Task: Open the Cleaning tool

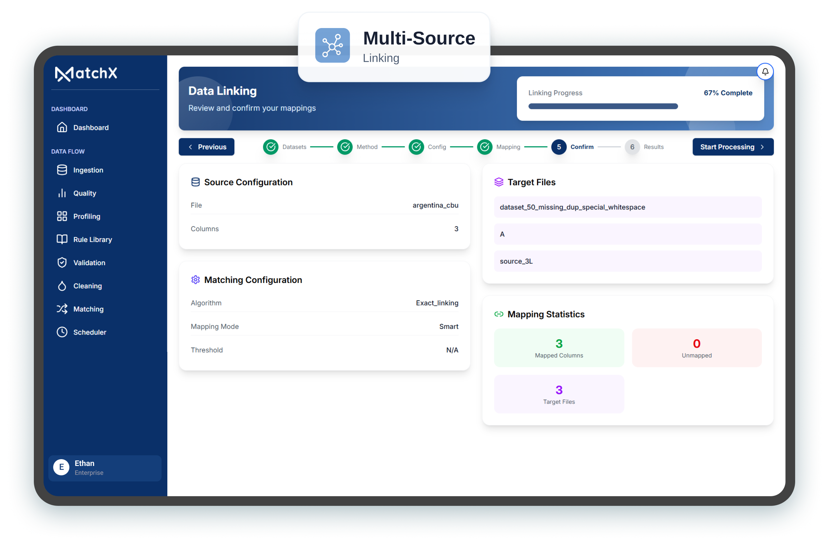Action: pos(87,286)
